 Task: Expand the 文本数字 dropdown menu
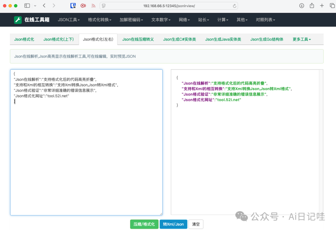coord(161,20)
